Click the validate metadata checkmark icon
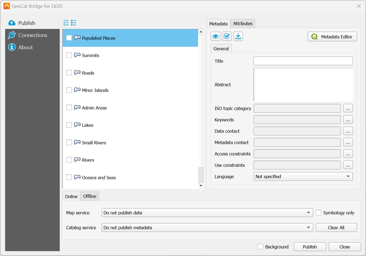Viewport: 366px width, 256px height. tap(227, 36)
